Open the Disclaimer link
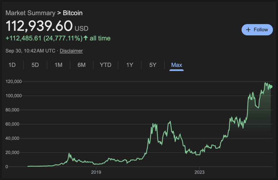The width and height of the screenshot is (278, 180). click(71, 51)
